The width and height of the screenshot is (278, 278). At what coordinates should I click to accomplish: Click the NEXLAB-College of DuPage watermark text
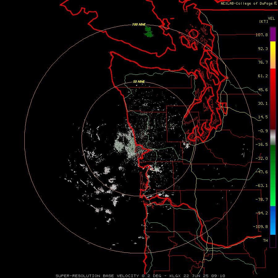click(x=249, y=3)
